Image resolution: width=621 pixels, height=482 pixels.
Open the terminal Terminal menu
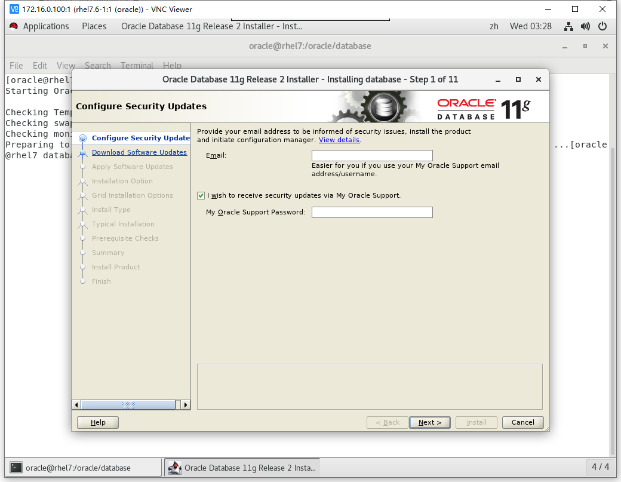[x=137, y=65]
